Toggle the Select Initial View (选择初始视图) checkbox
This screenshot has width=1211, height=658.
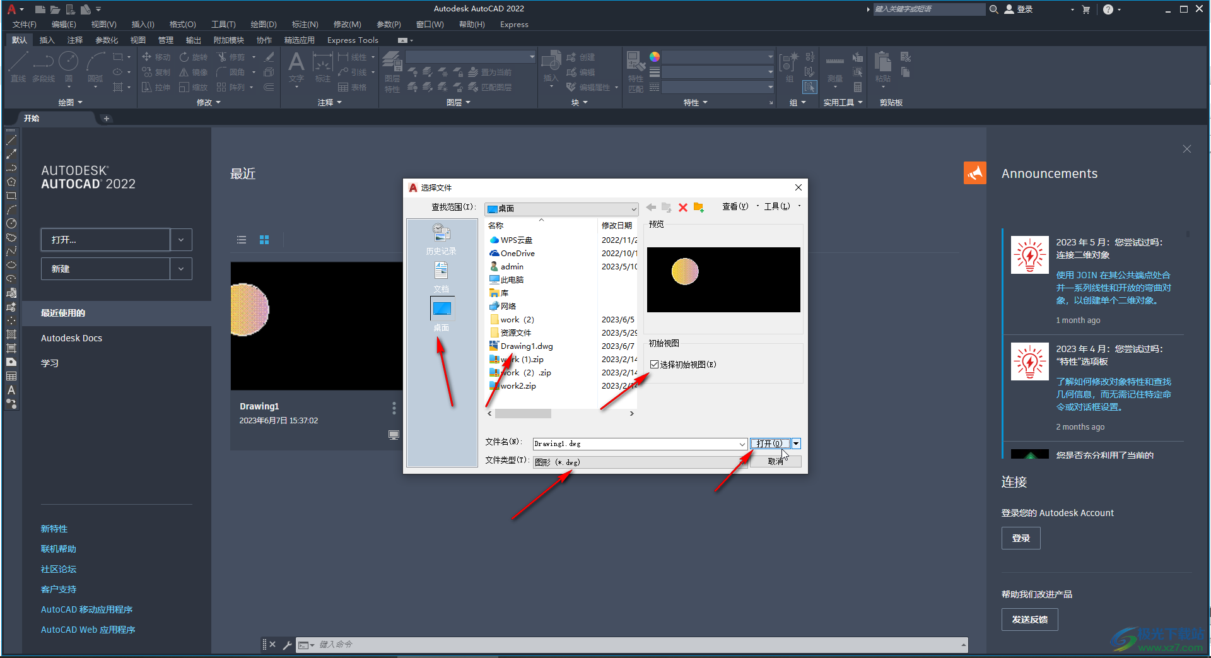(x=654, y=364)
